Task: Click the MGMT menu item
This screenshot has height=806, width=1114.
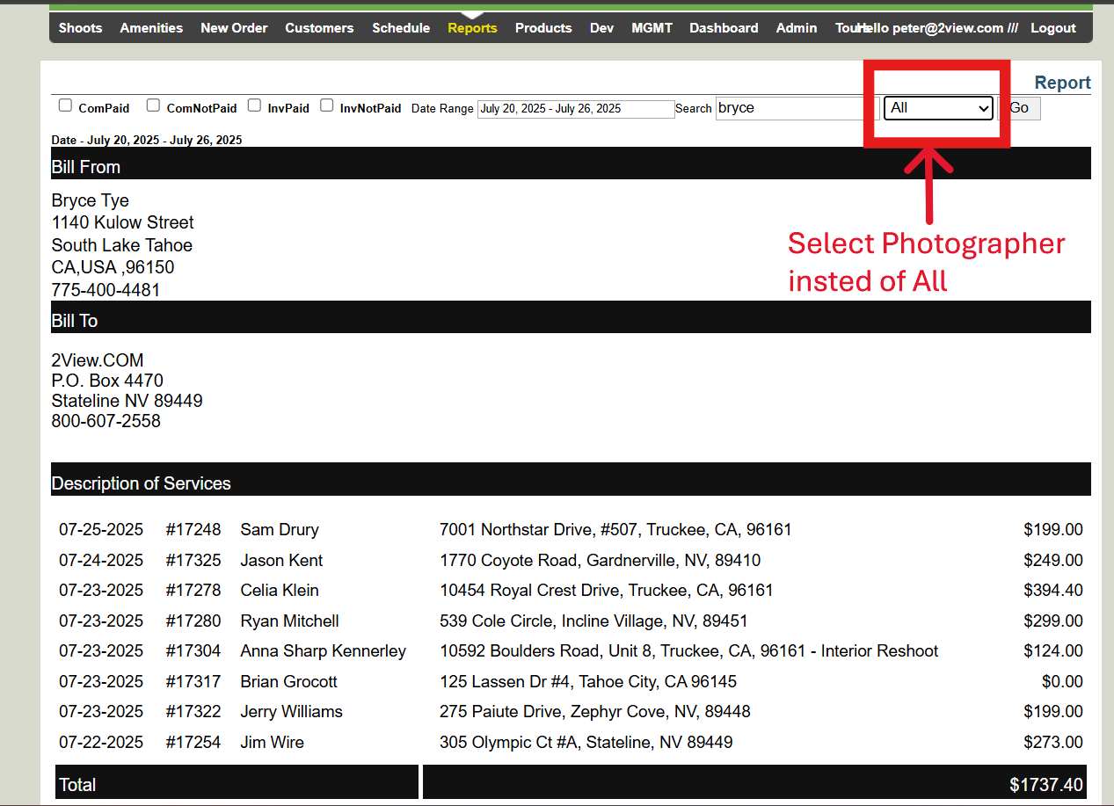Action: click(652, 28)
